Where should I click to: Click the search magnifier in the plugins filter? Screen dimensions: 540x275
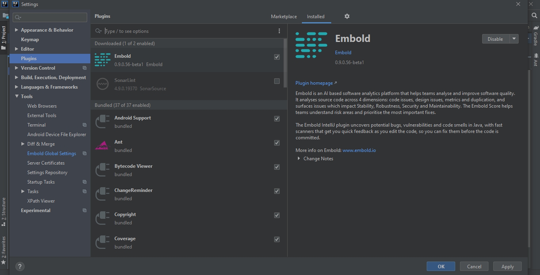99,31
